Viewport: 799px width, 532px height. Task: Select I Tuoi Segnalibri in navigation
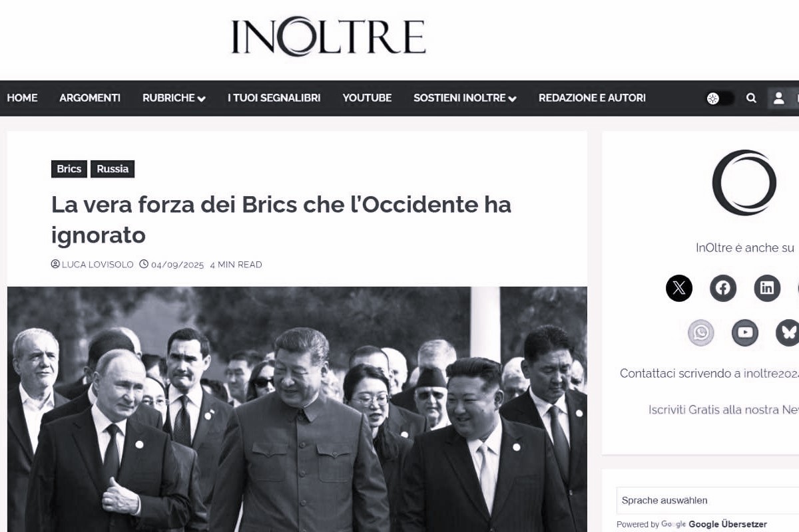click(x=274, y=98)
